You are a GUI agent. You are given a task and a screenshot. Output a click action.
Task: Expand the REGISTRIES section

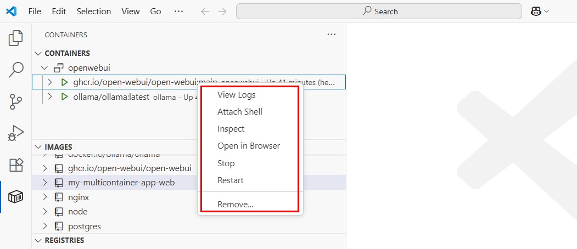click(38, 240)
